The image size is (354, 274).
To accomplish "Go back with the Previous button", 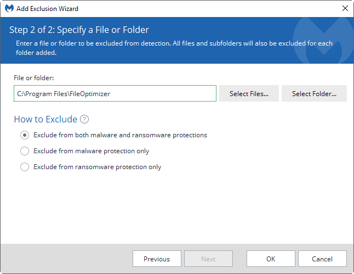I will coord(157,259).
